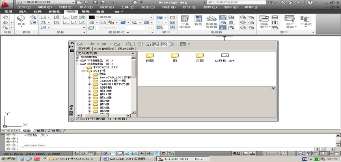Open the Sheet Set Manager (图纸集管理器)
Screen dimensions: 341x162
point(212,22)
